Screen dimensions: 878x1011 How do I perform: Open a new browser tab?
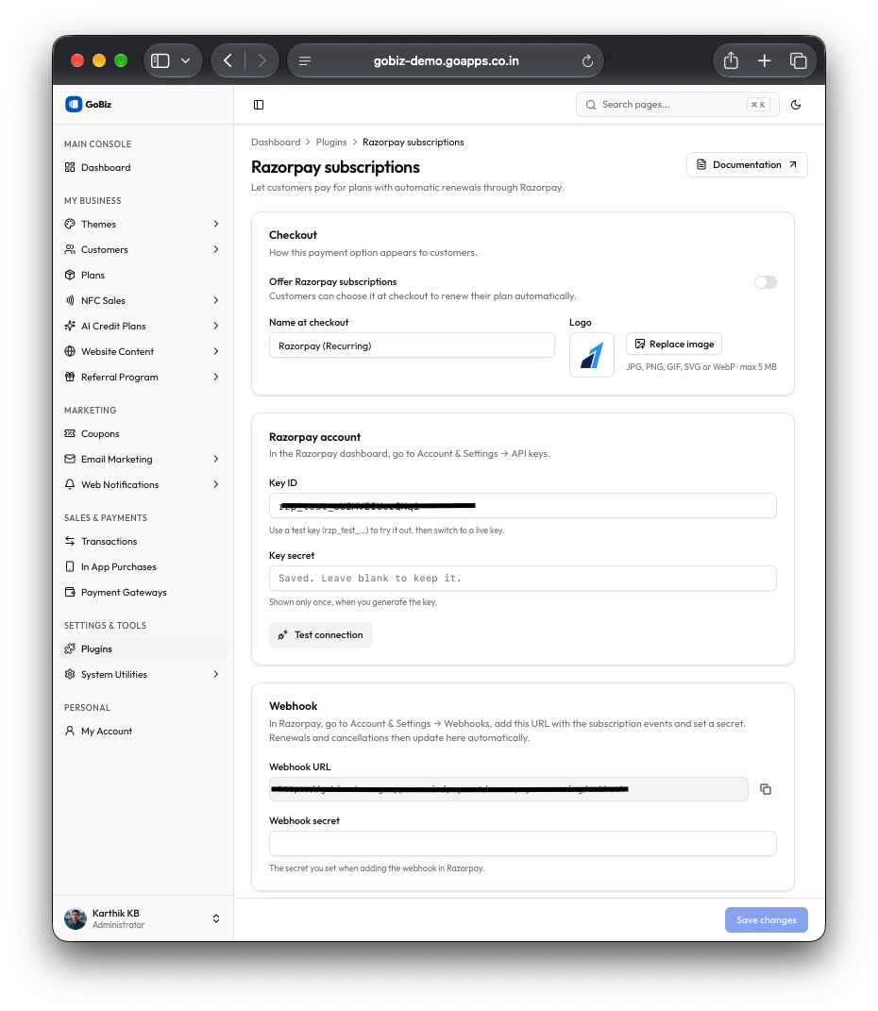coord(764,60)
